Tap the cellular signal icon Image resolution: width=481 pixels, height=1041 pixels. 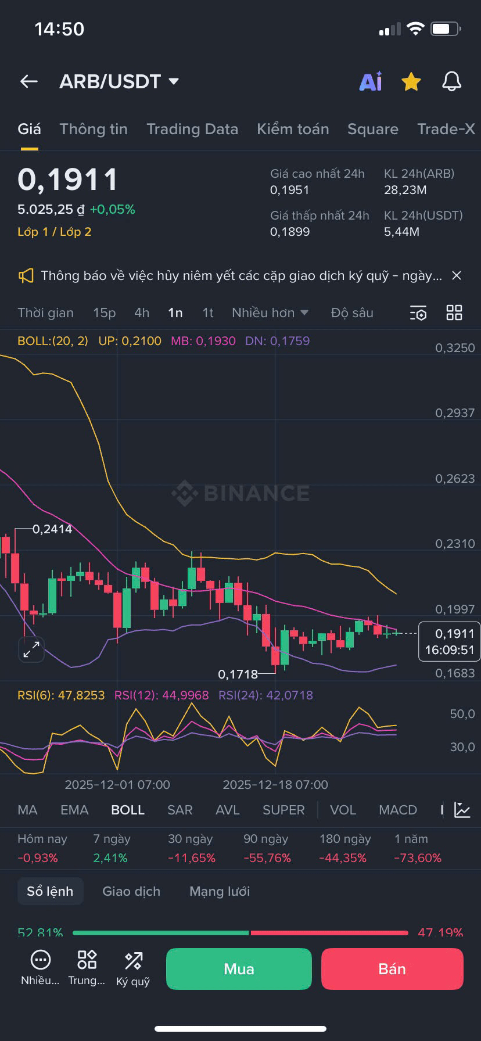click(390, 29)
